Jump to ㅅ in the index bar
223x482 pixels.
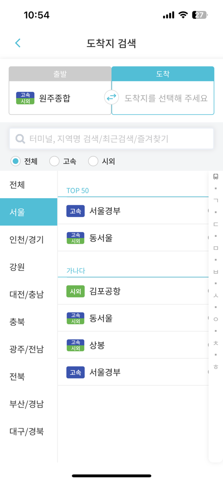click(215, 296)
